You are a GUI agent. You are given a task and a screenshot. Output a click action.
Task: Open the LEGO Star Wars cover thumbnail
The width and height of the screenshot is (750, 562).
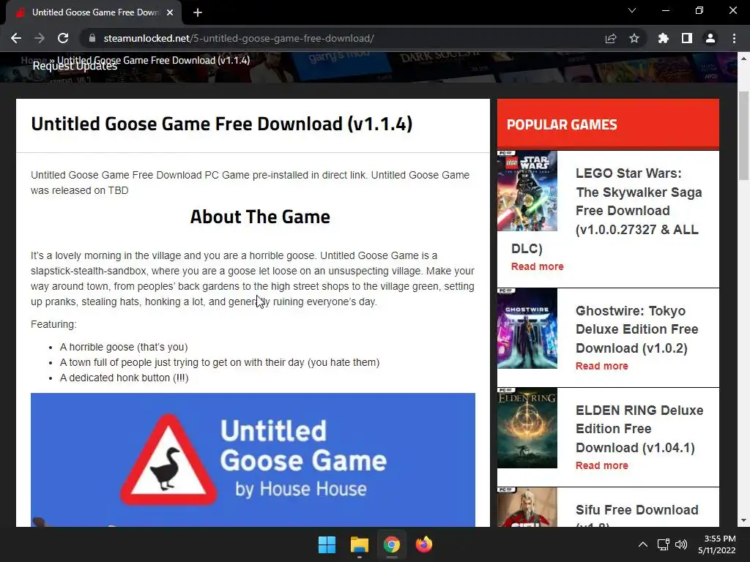pos(527,191)
